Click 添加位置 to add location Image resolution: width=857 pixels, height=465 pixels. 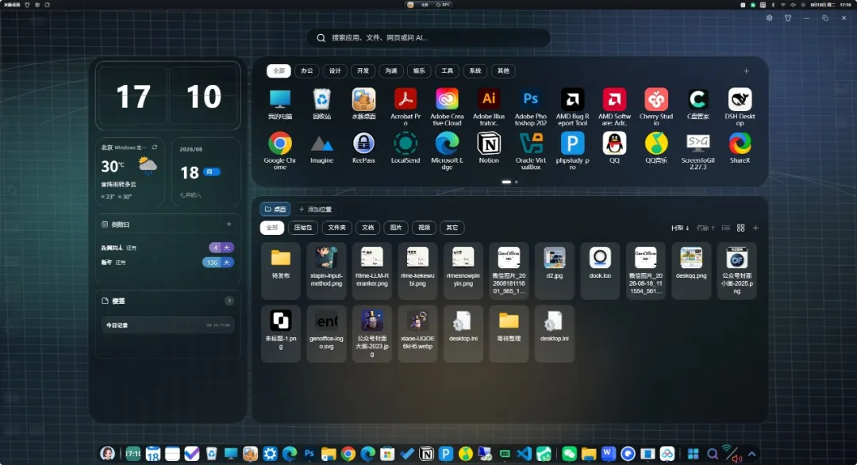315,209
